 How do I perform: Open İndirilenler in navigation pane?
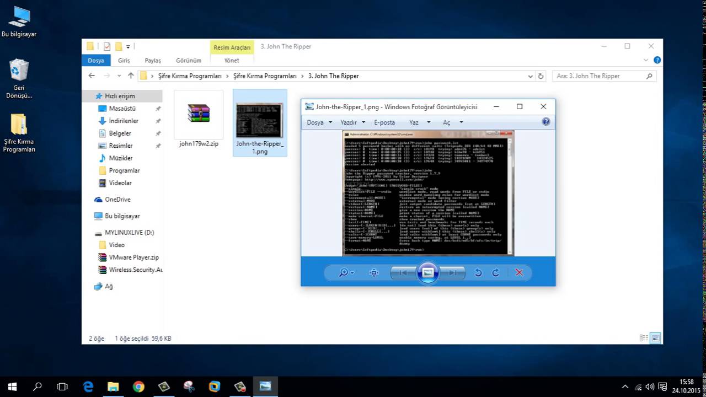click(x=124, y=121)
